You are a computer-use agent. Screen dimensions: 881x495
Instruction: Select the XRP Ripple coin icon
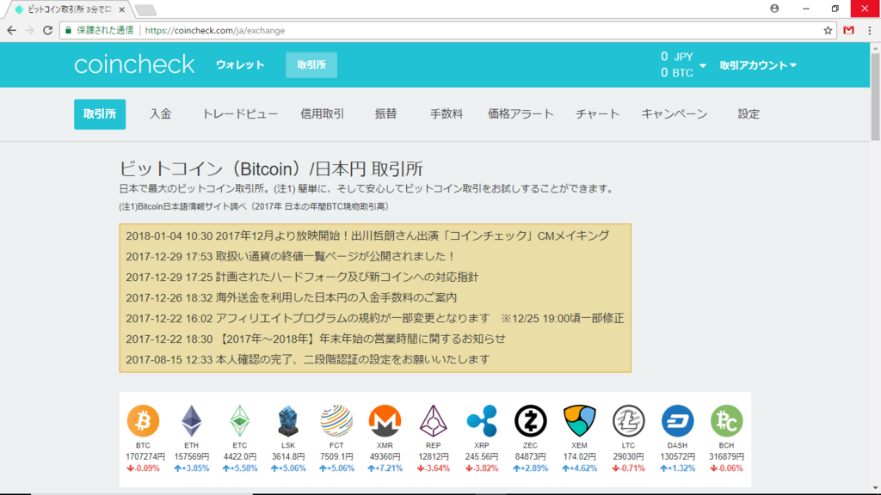(x=482, y=420)
